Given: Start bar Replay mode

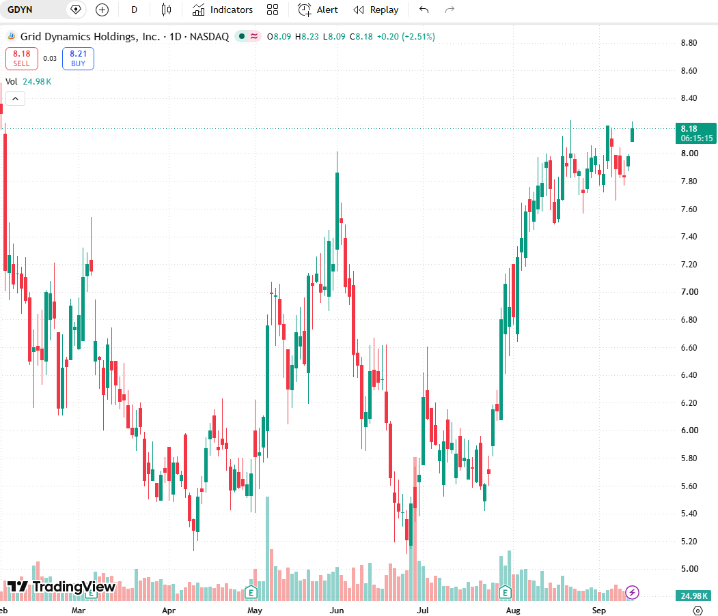Looking at the screenshot, I should pos(376,10).
